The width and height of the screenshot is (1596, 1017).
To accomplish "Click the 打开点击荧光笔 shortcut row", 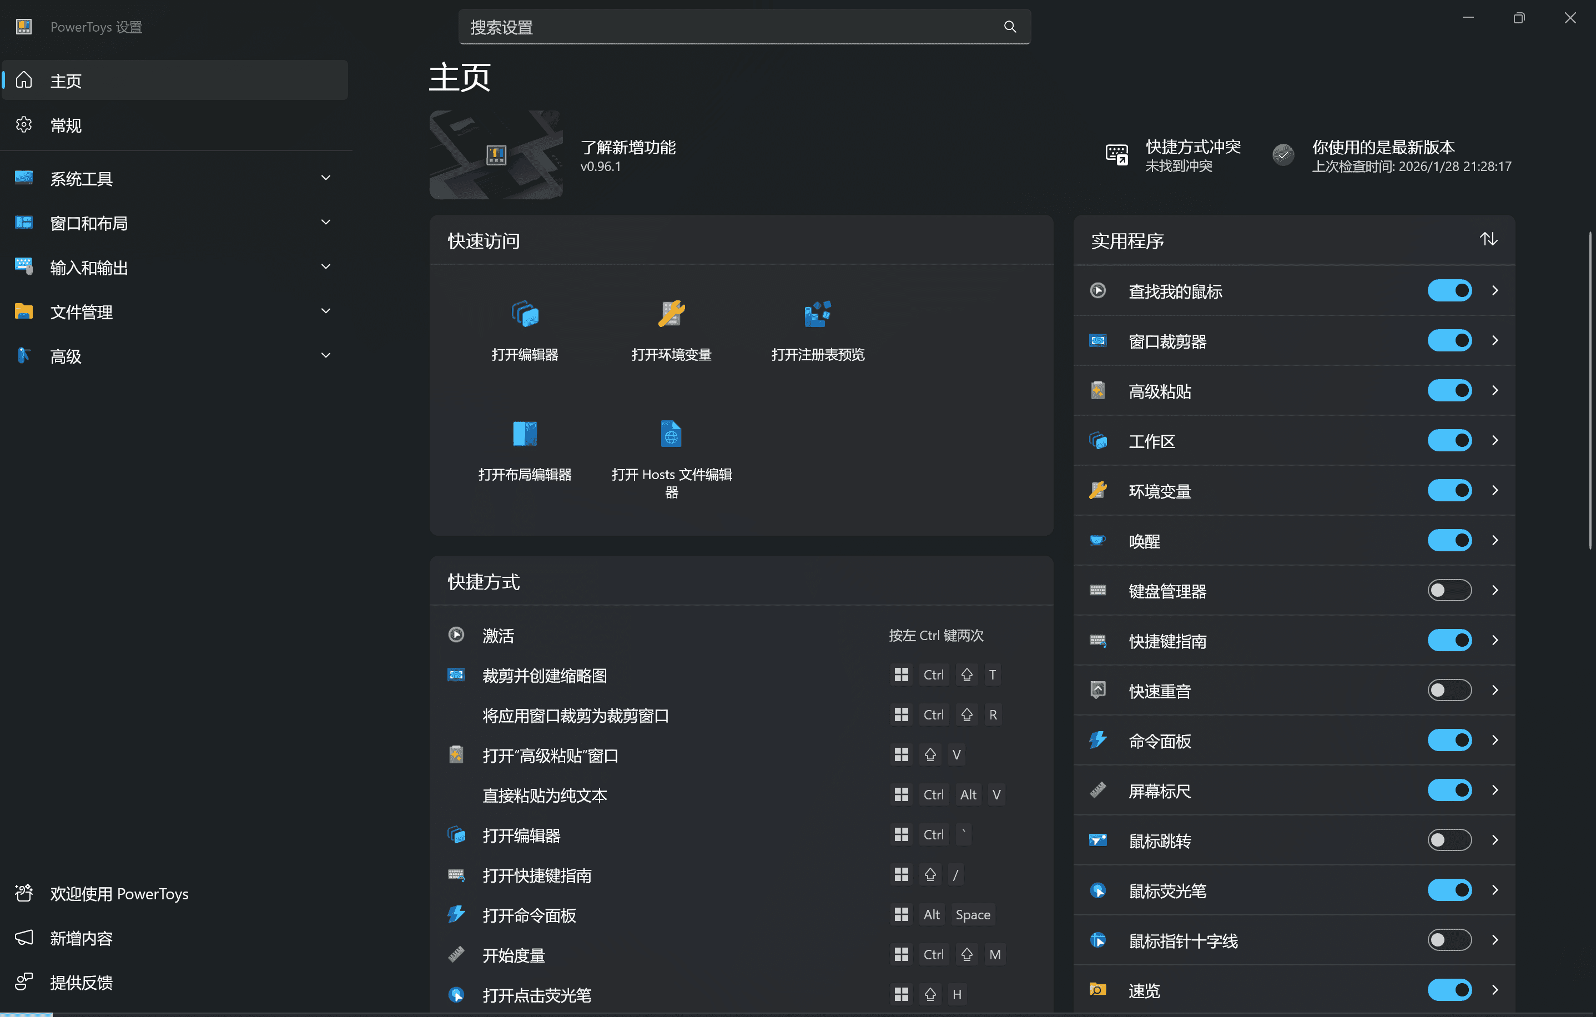I will pos(741,994).
